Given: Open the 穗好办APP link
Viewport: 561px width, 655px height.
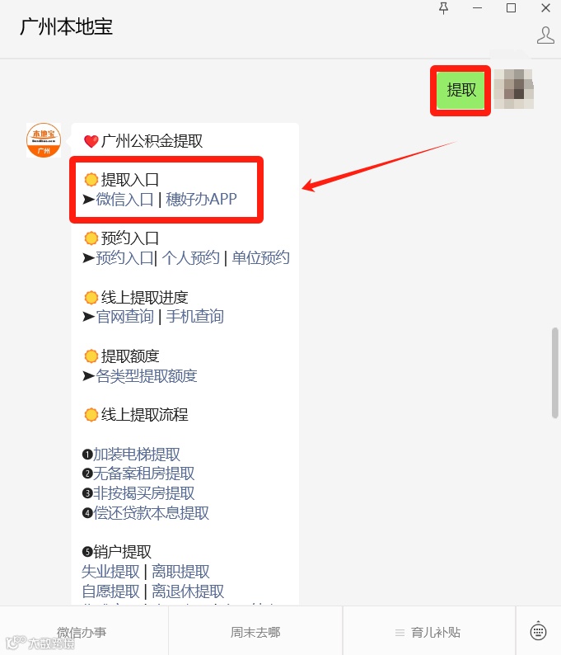Looking at the screenshot, I should point(202,200).
